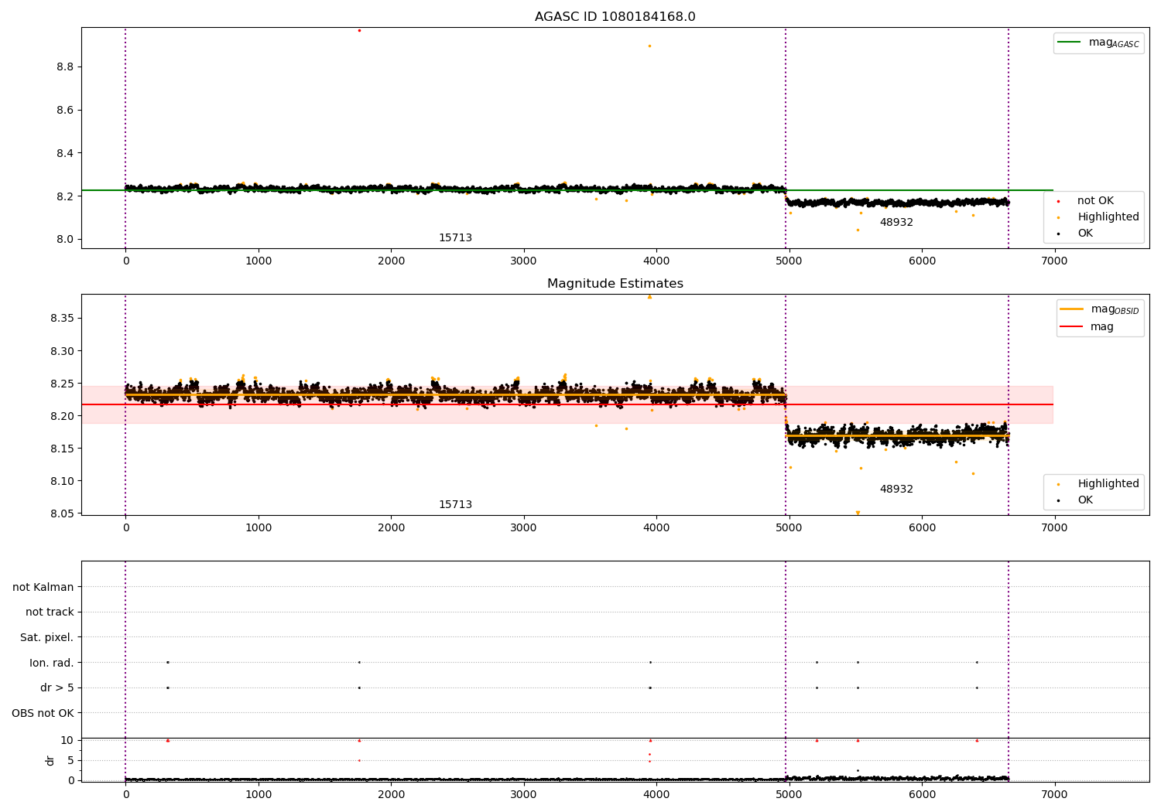Click the 8.30 y-axis tick in middle plot
Image resolution: width=1161 pixels, height=812 pixels.
point(62,351)
